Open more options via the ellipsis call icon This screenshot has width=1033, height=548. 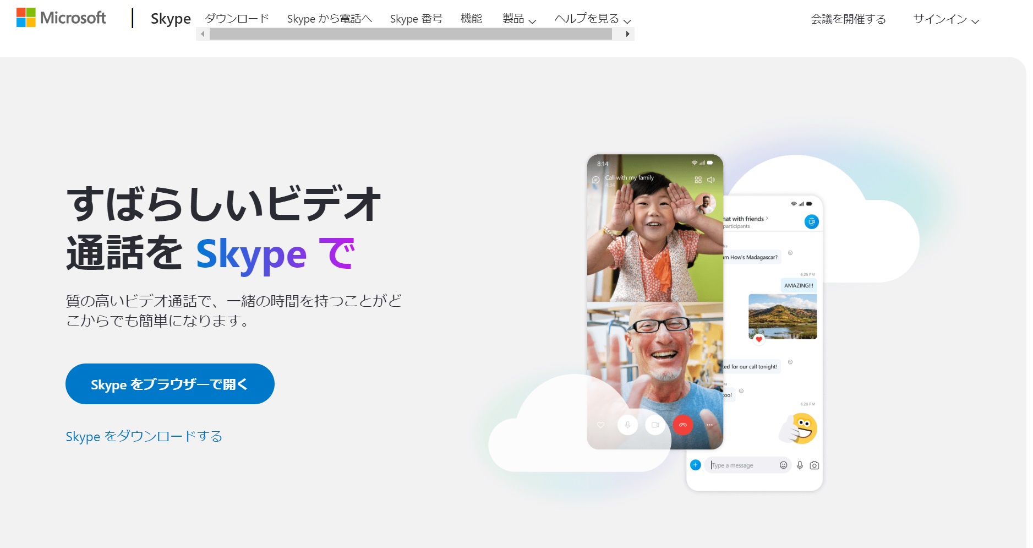click(709, 425)
